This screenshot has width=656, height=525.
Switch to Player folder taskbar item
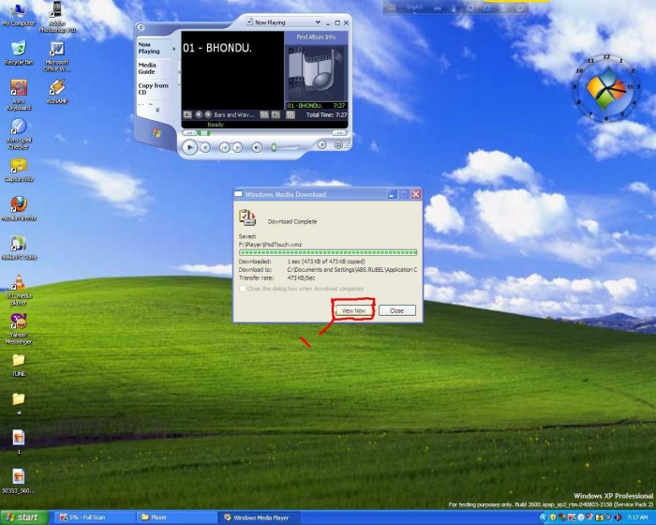coord(176,517)
